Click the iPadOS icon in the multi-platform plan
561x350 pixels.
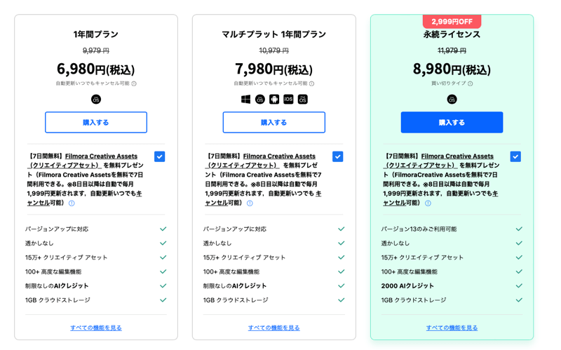tap(303, 99)
